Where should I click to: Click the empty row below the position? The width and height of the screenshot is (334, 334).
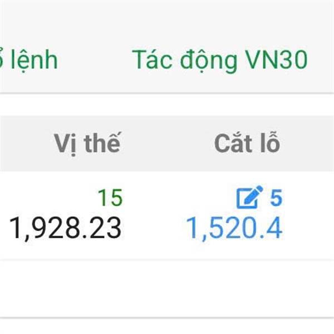point(167,288)
